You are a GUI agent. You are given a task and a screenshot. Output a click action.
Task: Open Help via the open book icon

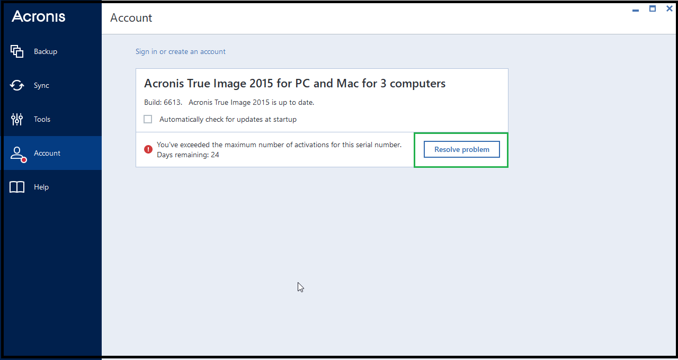coord(16,186)
